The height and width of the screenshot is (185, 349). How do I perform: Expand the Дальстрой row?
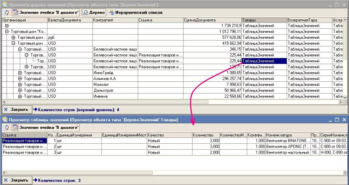pos(20,90)
